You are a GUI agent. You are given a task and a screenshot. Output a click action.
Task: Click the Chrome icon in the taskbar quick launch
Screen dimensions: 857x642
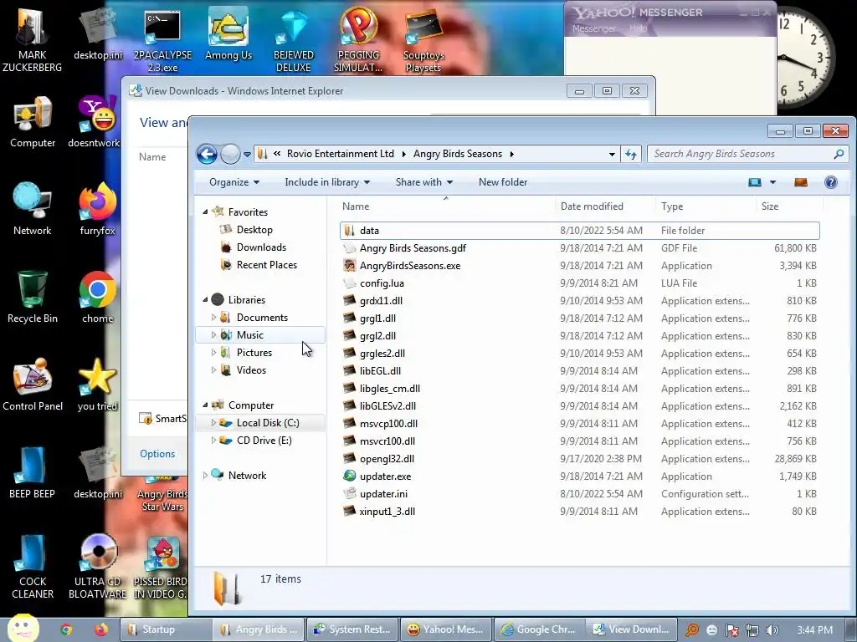pyautogui.click(x=66, y=629)
